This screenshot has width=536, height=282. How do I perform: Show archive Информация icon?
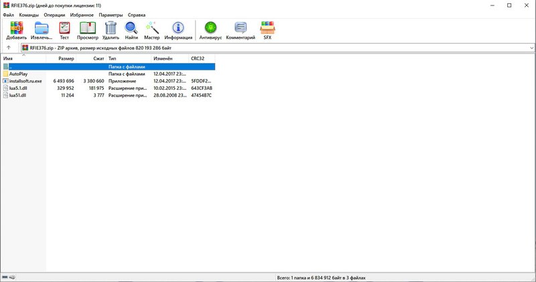(178, 27)
